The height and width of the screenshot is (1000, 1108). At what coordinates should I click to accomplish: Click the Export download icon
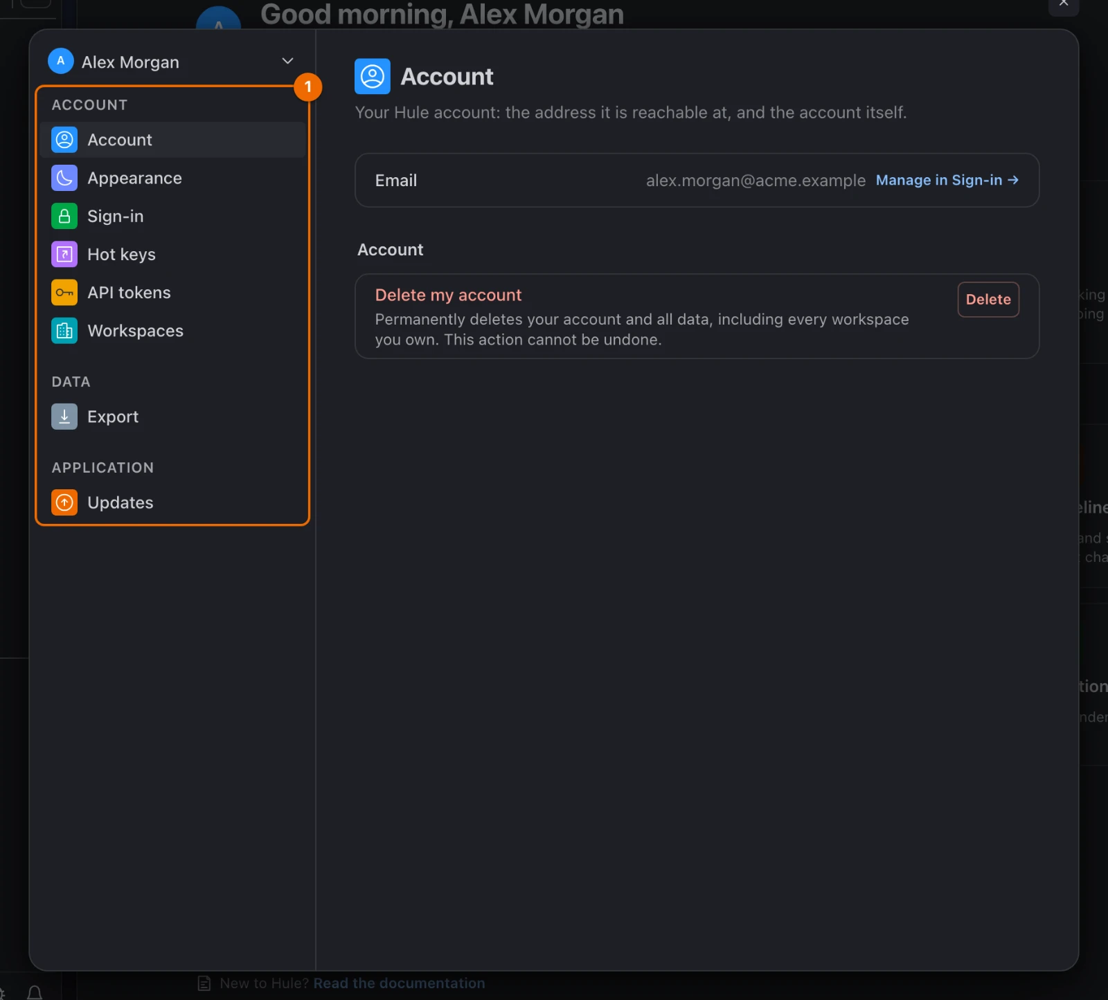[64, 417]
